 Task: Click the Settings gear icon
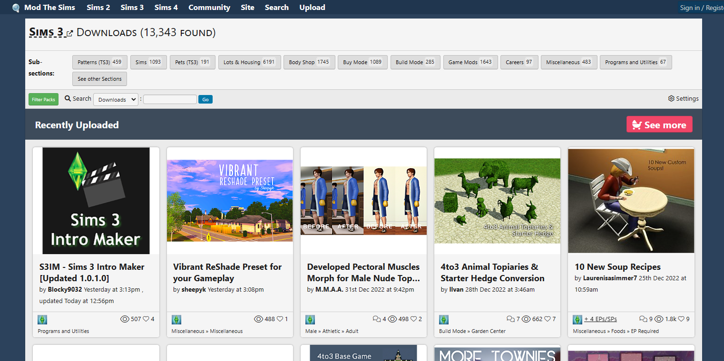coord(671,98)
